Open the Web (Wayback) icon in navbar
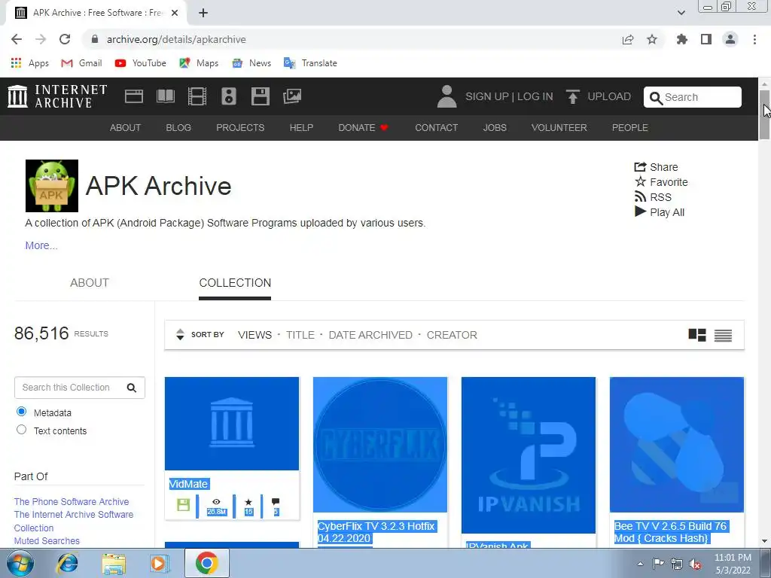 [x=134, y=96]
